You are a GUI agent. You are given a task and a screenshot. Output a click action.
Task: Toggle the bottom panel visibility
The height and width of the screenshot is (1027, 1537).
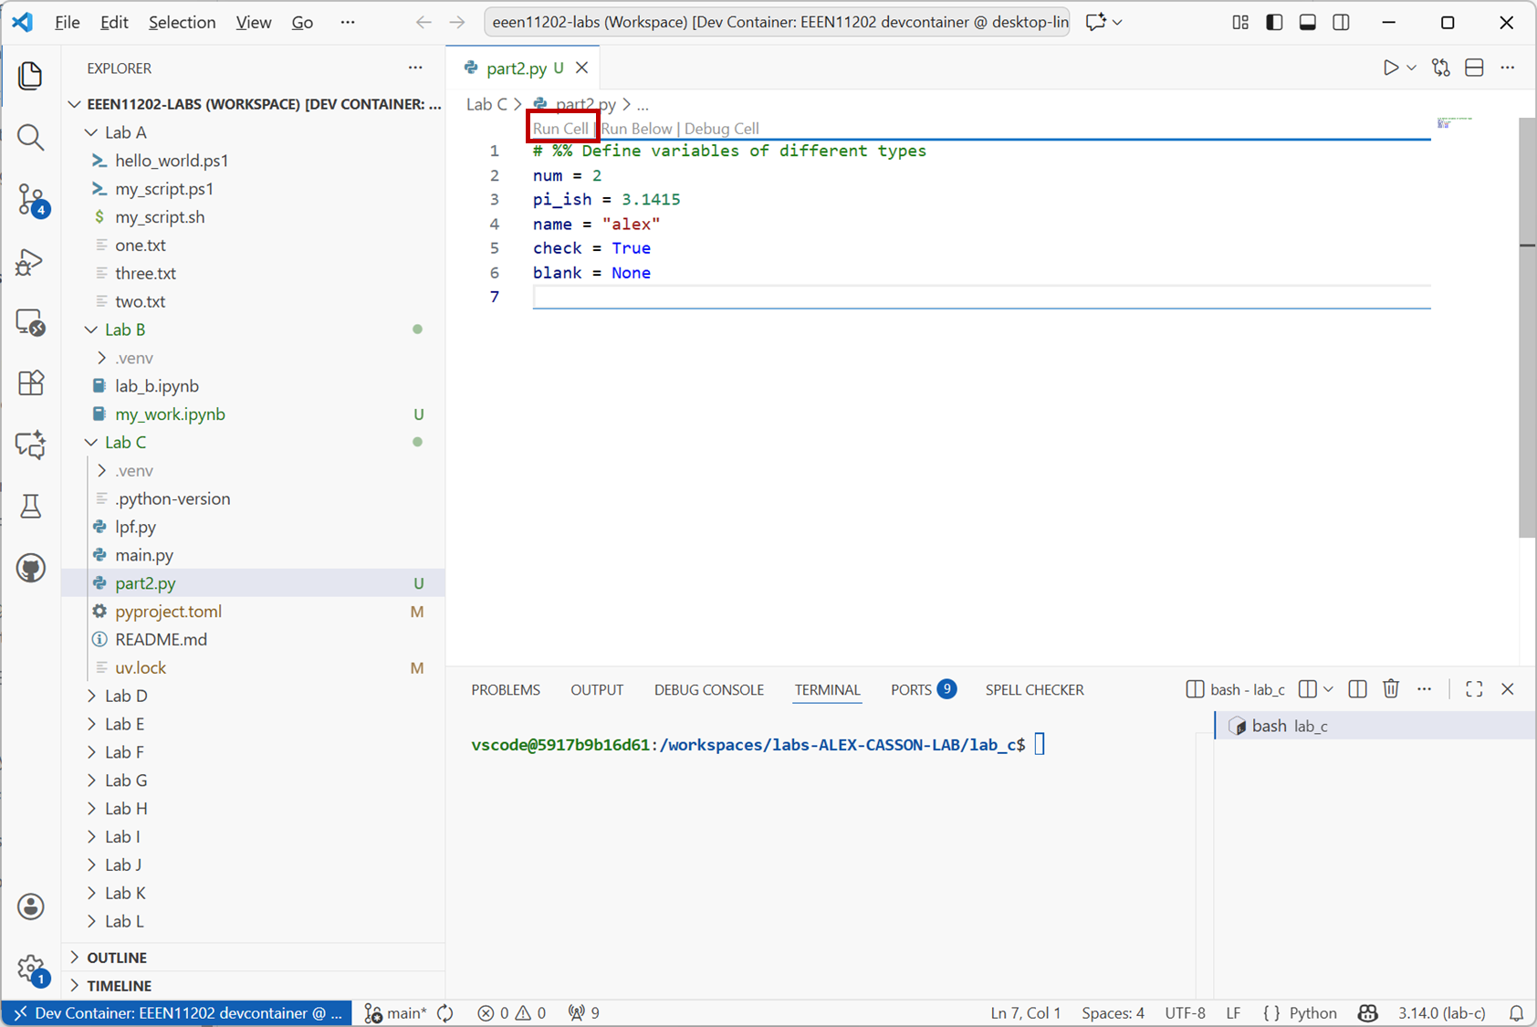(x=1307, y=23)
